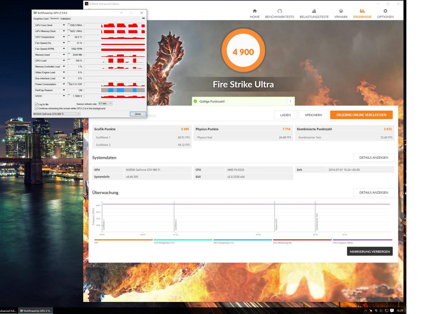Screen dimensions: 438x314
Task: Open the GPU Memory Clock sensor dropdown
Action: (x=64, y=31)
